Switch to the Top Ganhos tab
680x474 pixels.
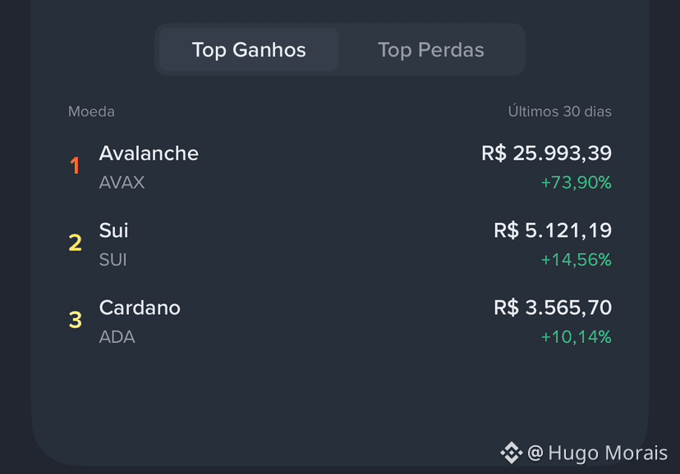249,50
